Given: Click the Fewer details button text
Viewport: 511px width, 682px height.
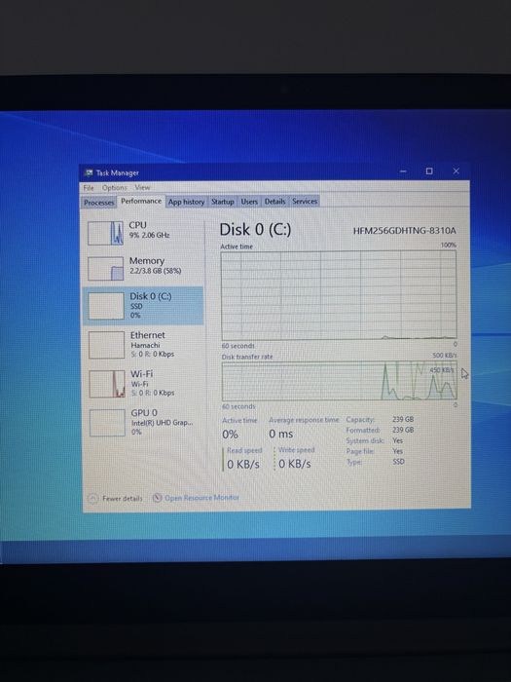Looking at the screenshot, I should coord(123,499).
